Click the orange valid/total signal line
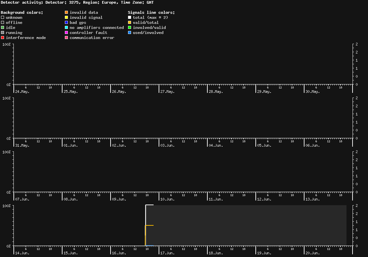 [150, 225]
